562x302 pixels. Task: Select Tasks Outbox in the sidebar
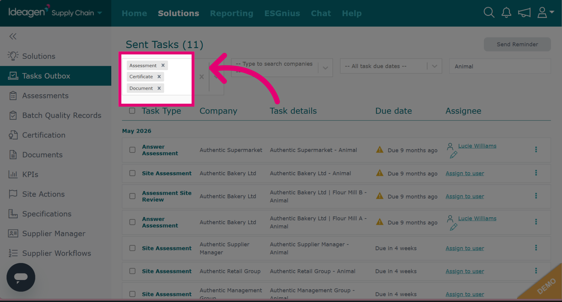(x=56, y=76)
